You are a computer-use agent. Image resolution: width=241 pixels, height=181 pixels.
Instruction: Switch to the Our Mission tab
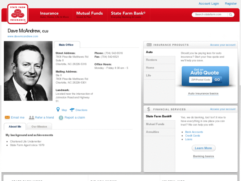(39, 127)
